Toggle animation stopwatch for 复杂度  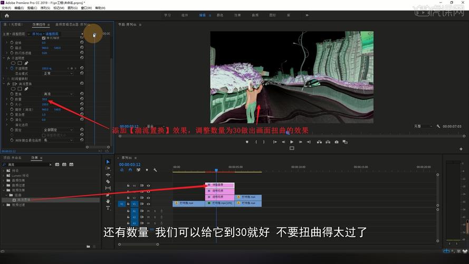coord(12,115)
